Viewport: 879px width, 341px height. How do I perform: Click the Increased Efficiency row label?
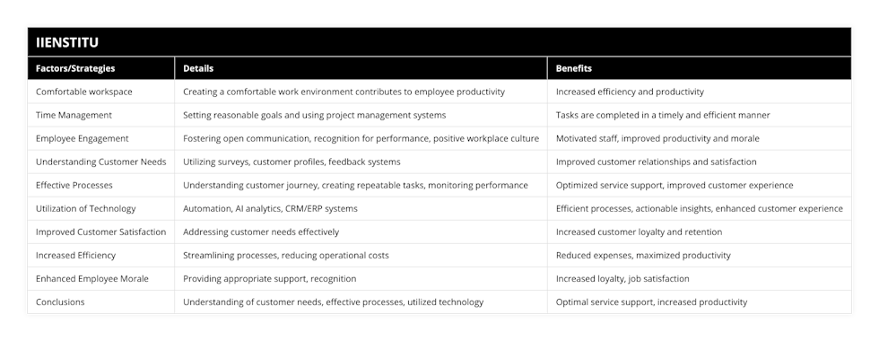[75, 255]
